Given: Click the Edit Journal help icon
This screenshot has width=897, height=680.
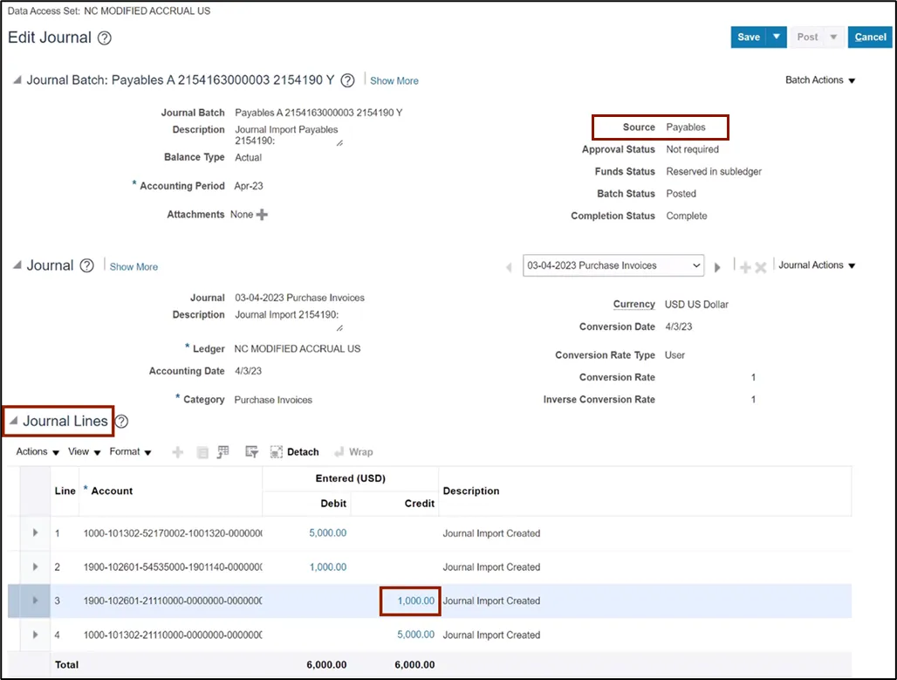Looking at the screenshot, I should coord(105,38).
